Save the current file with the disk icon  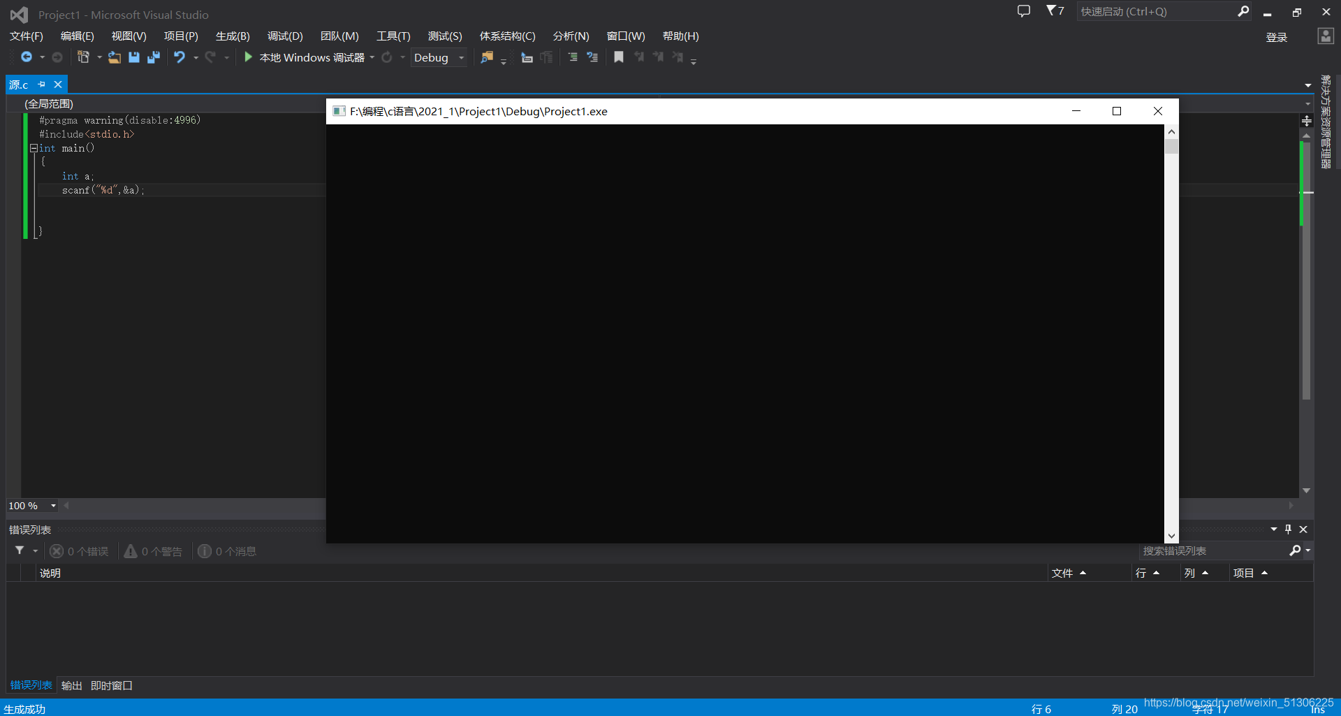click(134, 57)
